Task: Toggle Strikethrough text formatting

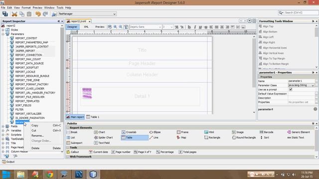Action: click(206, 27)
